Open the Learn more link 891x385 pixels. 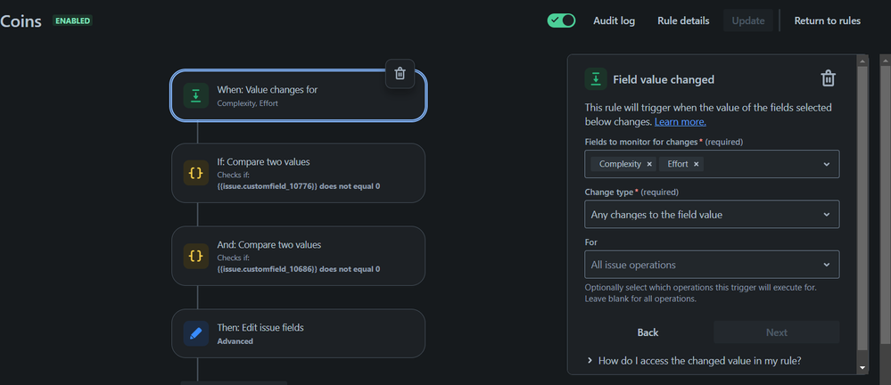click(681, 121)
